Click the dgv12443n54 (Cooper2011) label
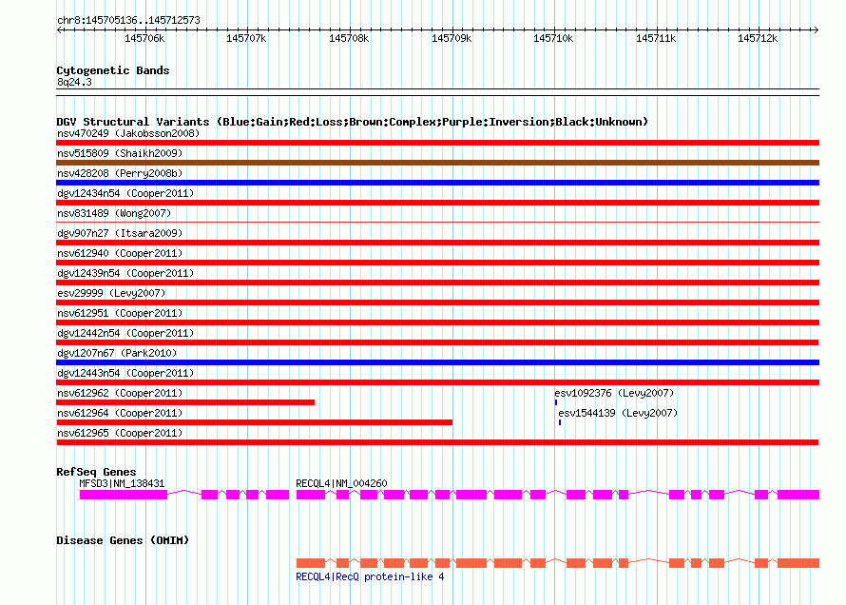 pyautogui.click(x=125, y=373)
